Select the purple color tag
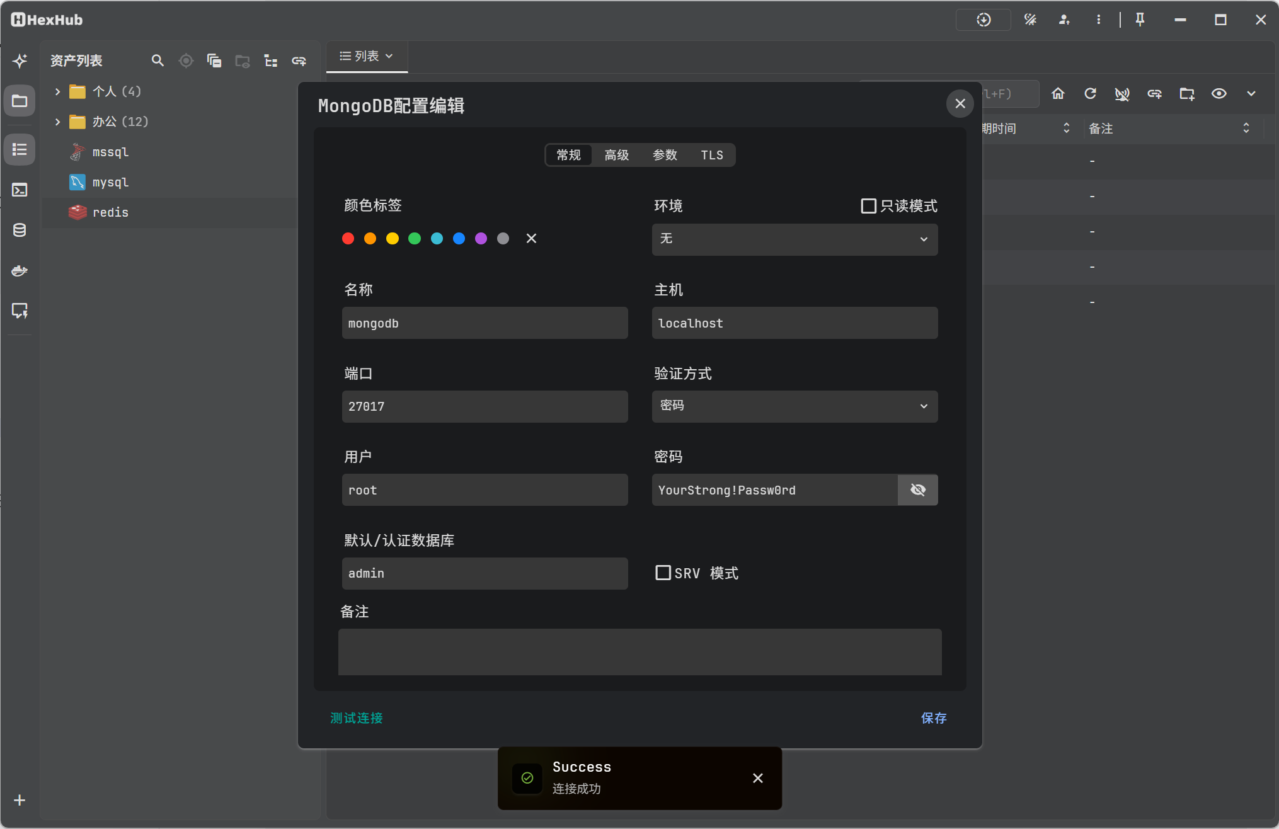This screenshot has height=829, width=1279. (481, 238)
